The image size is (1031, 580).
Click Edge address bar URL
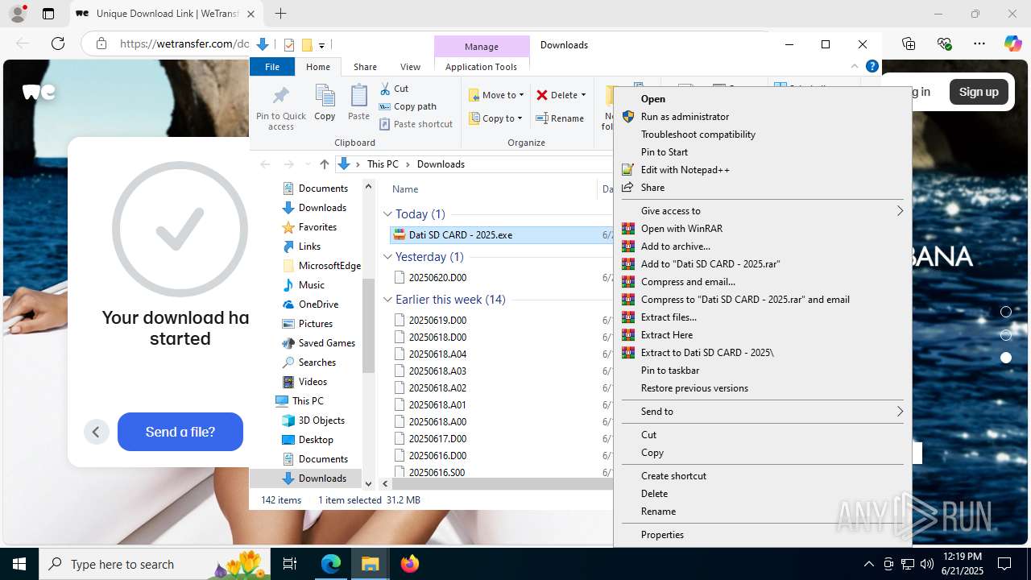pyautogui.click(x=184, y=44)
